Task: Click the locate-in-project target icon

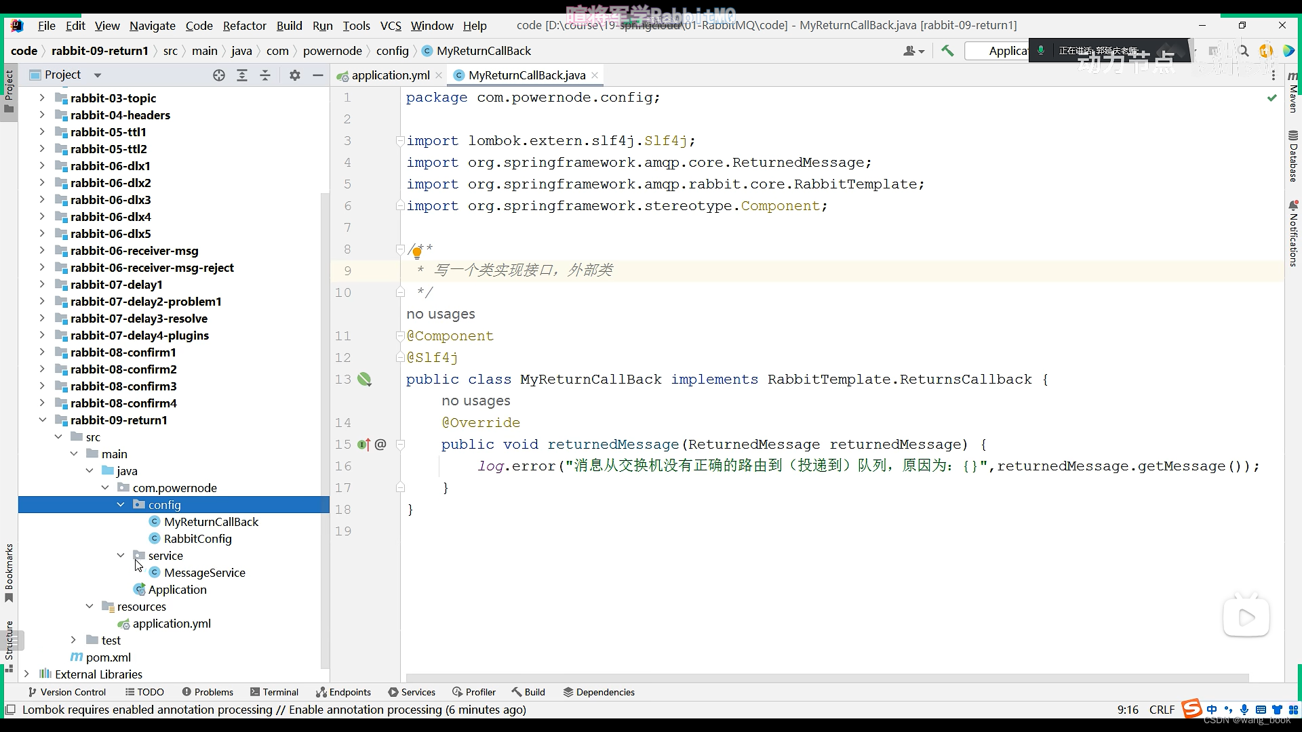Action: pyautogui.click(x=218, y=75)
